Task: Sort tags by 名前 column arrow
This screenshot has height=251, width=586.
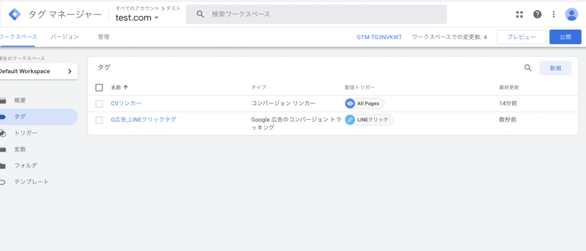Action: [x=126, y=87]
